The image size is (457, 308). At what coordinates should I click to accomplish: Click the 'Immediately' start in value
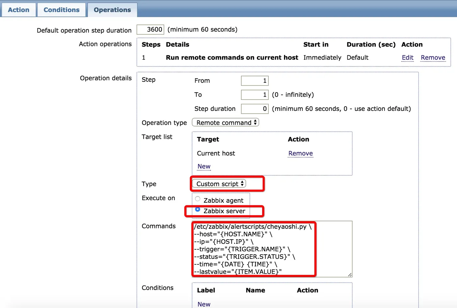[x=322, y=58]
